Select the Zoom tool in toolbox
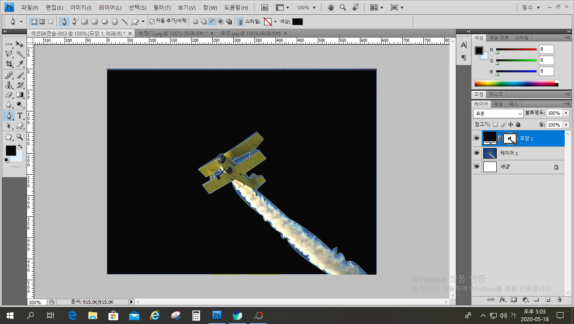The image size is (574, 324). click(20, 137)
